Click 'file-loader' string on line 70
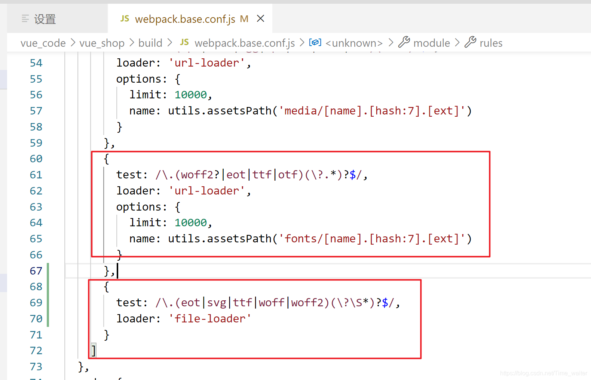The width and height of the screenshot is (591, 380). [x=210, y=319]
